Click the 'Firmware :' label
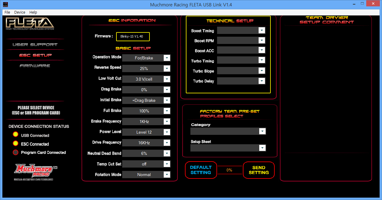382x200 pixels. [x=104, y=36]
